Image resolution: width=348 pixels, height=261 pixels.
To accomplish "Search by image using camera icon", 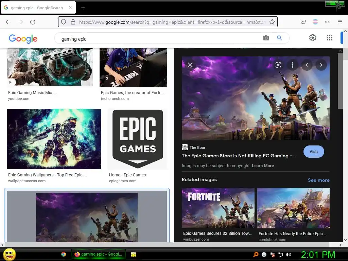I will pos(266,38).
